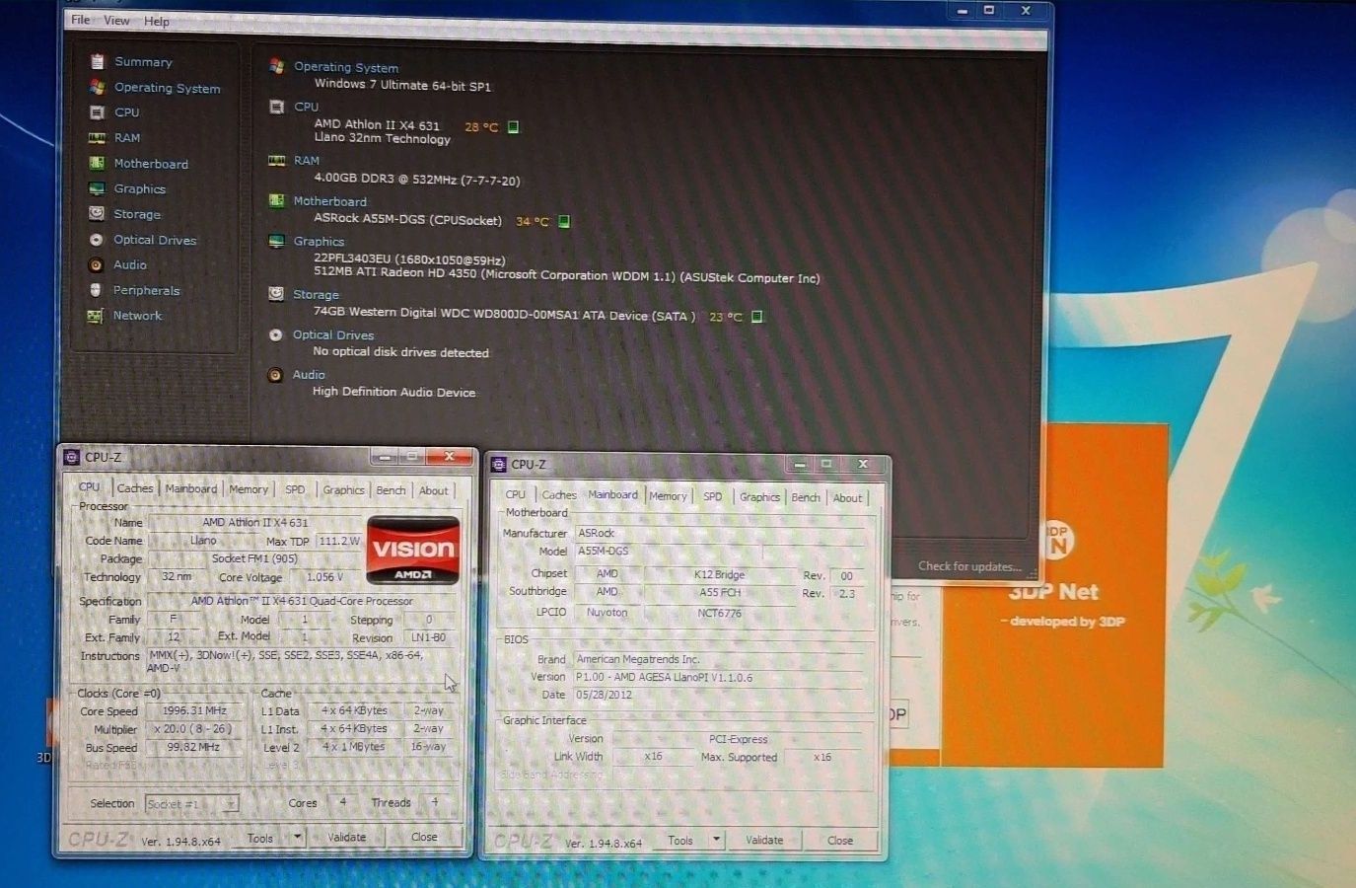Open About tab in left CPU-Z
The width and height of the screenshot is (1356, 888).
pyautogui.click(x=433, y=490)
